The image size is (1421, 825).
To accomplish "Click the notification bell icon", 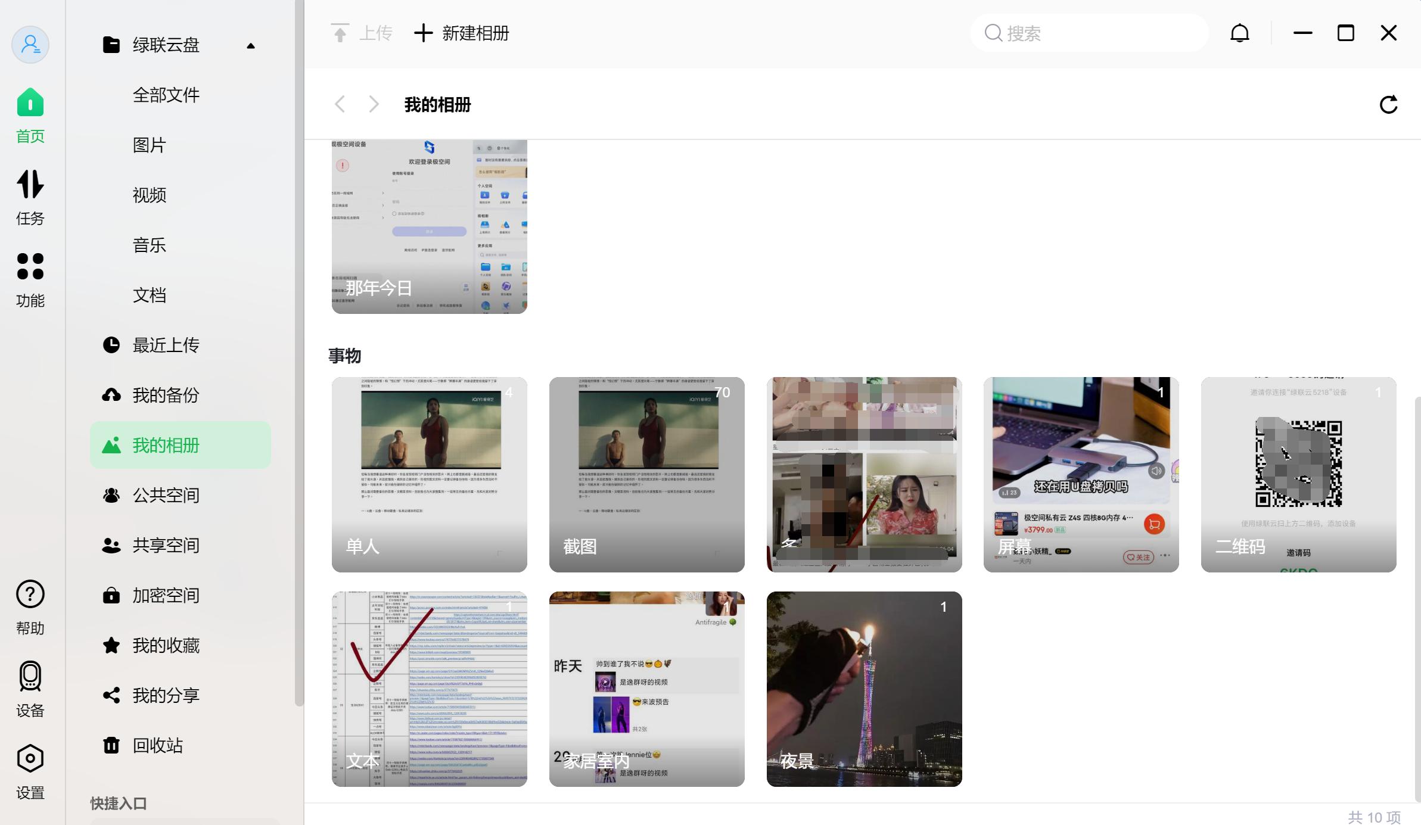I will click(x=1240, y=33).
